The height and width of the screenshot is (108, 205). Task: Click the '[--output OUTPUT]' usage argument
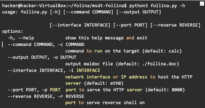click(138, 12)
